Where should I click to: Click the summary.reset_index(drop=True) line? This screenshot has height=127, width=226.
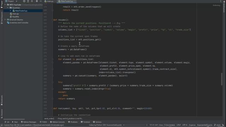pos(87,89)
